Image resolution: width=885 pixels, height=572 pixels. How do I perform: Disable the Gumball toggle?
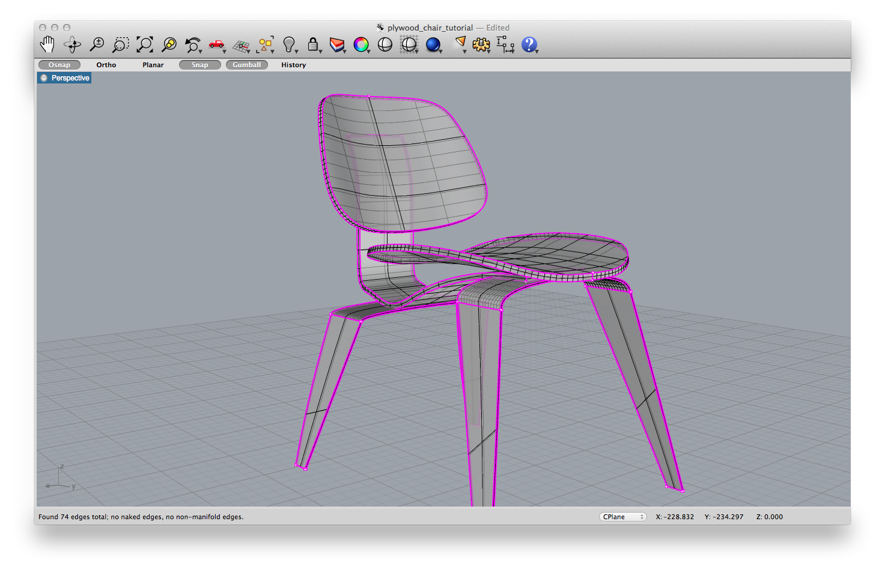pyautogui.click(x=246, y=65)
